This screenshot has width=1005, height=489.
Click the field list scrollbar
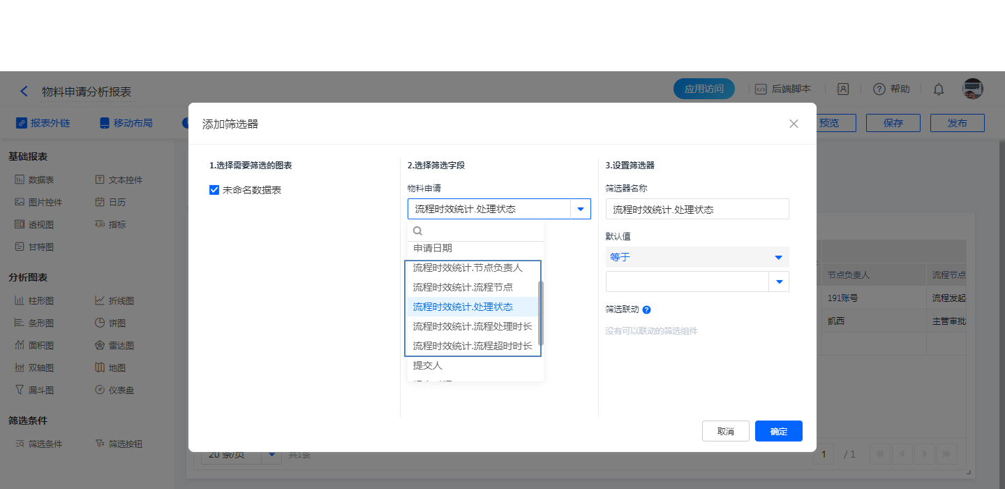point(541,313)
